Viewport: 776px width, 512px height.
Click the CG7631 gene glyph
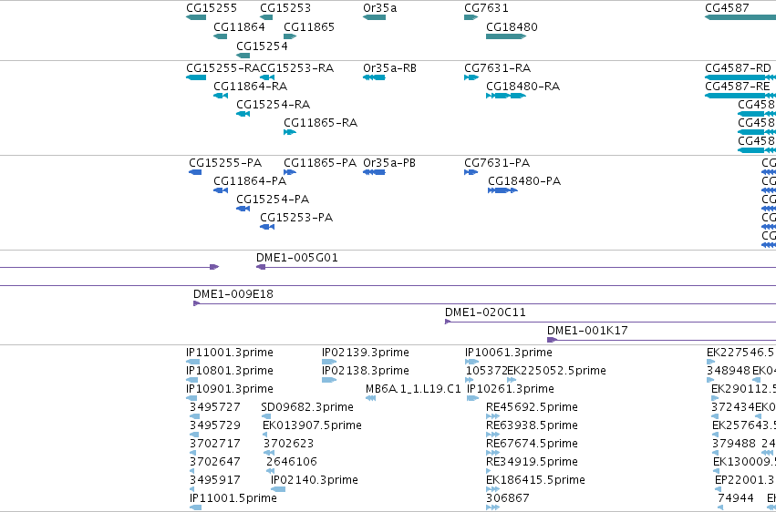(x=471, y=17)
